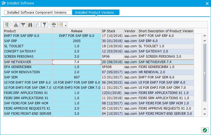The height and width of the screenshot is (135, 211).
Task: Click sap.com vendor cell in SAP NETWEAVER row
Action: coord(131,62)
